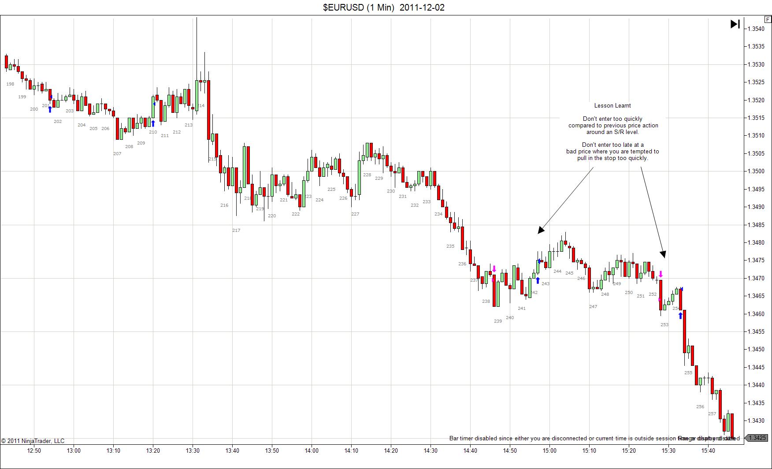Click the bar number label 217
The image size is (772, 469).
point(236,230)
